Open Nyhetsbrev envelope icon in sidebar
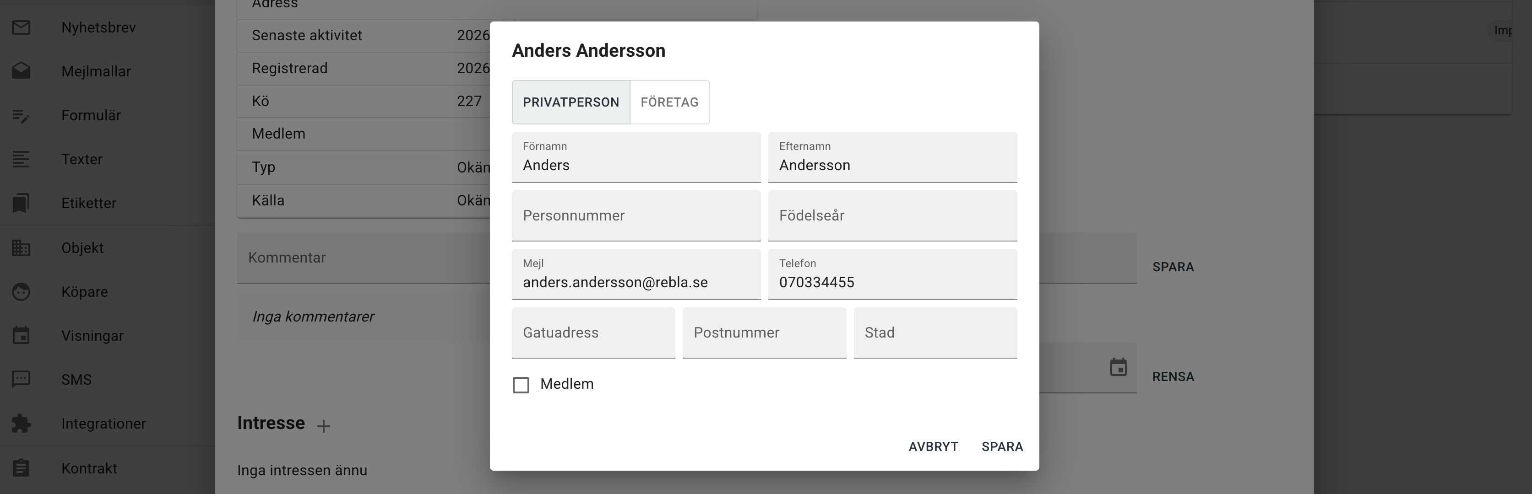The image size is (1532, 494). click(x=22, y=27)
